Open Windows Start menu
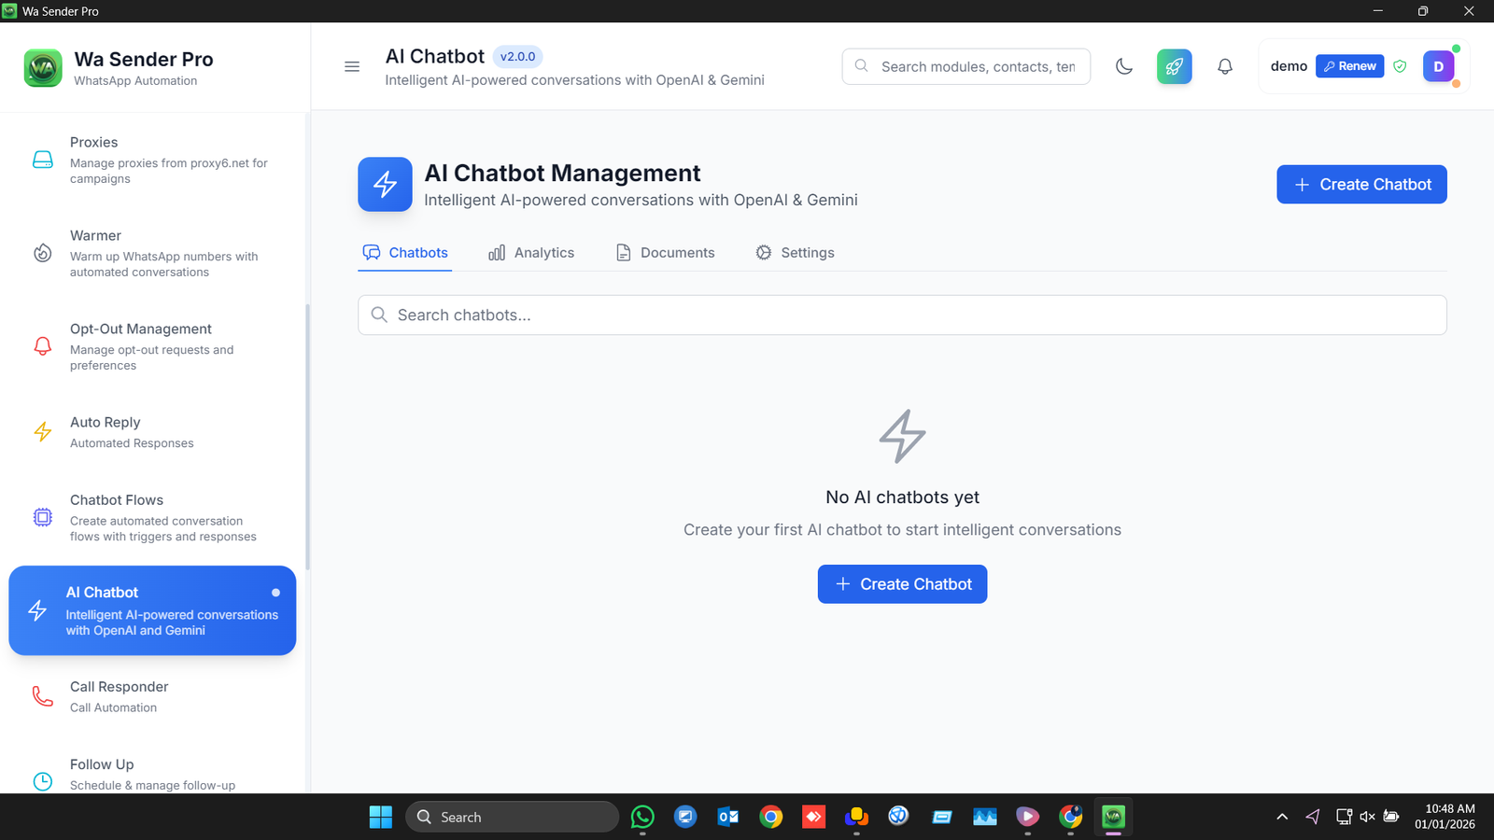The image size is (1494, 840). point(380,817)
